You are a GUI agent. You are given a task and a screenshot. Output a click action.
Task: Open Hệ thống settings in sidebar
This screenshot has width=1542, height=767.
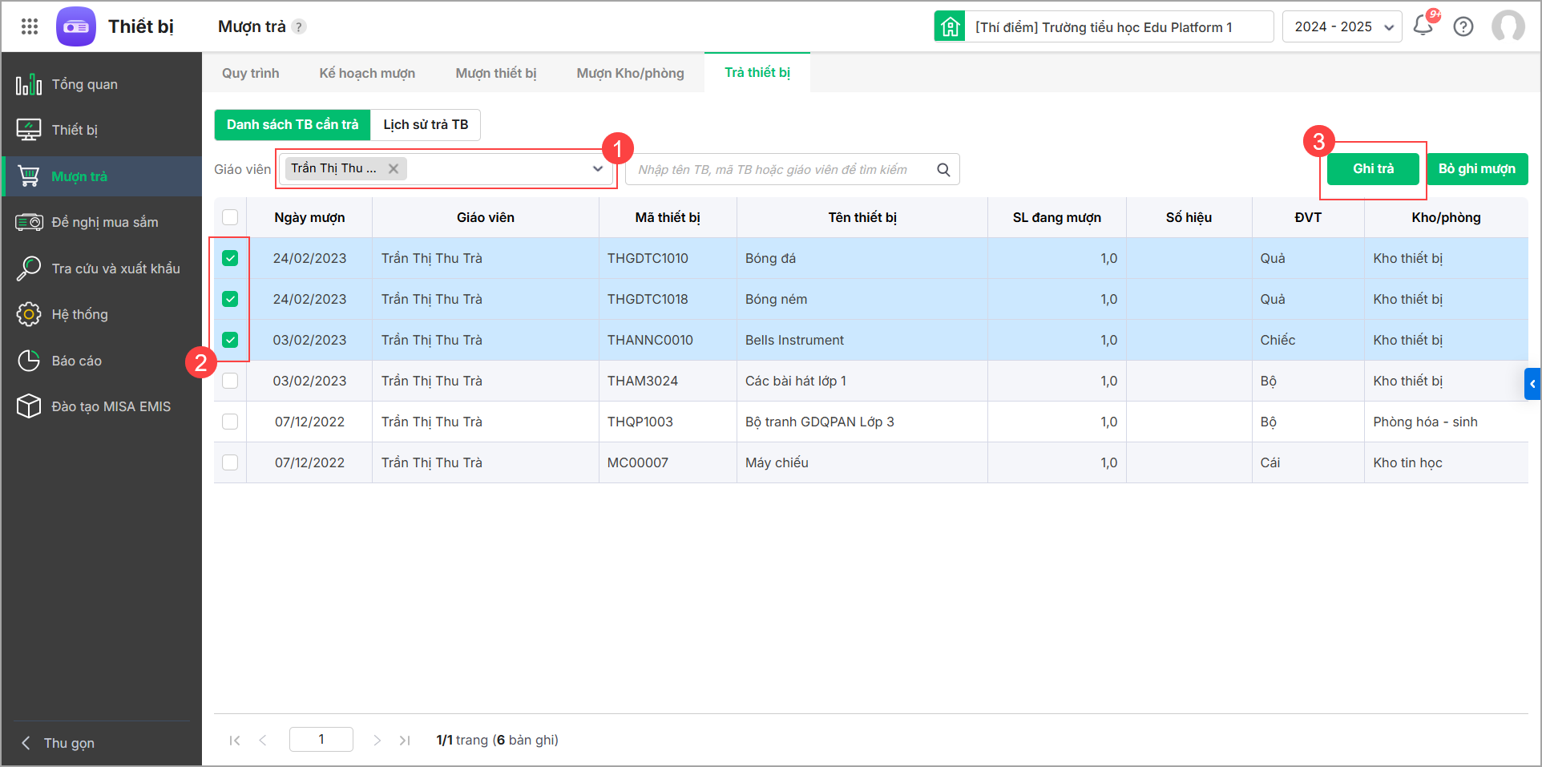point(102,314)
